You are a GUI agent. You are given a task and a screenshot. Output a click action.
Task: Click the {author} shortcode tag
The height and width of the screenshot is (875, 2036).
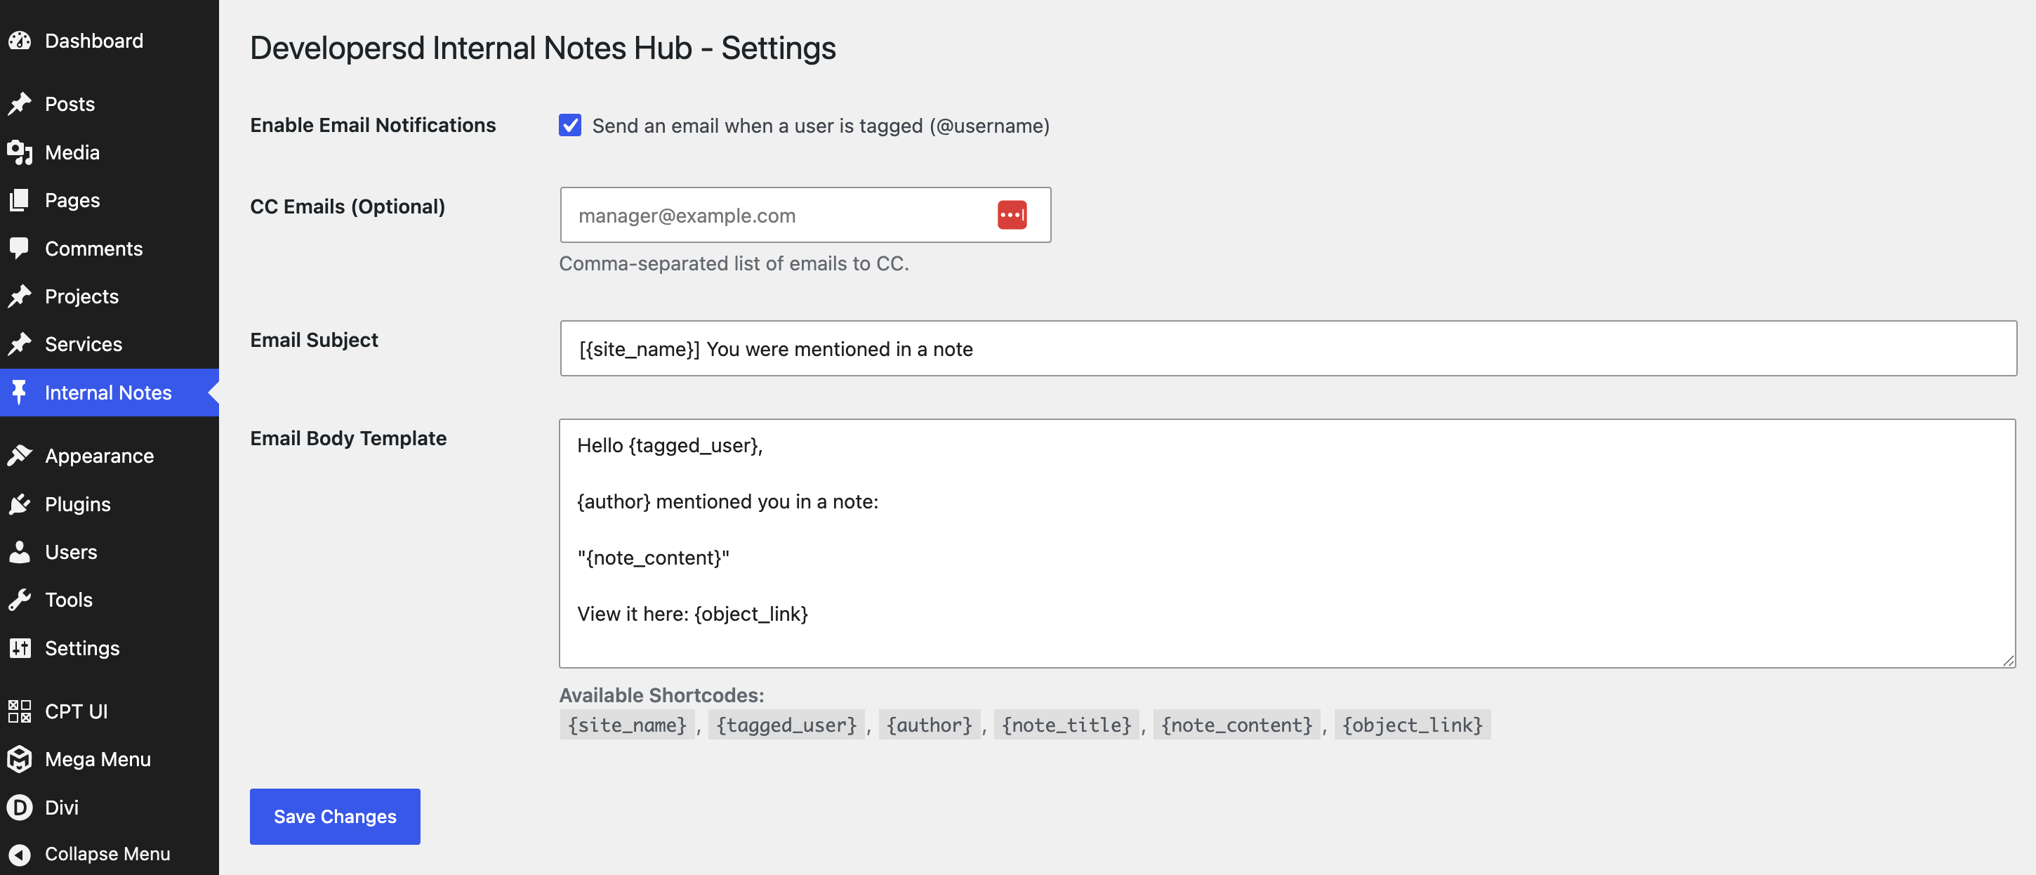(x=930, y=725)
